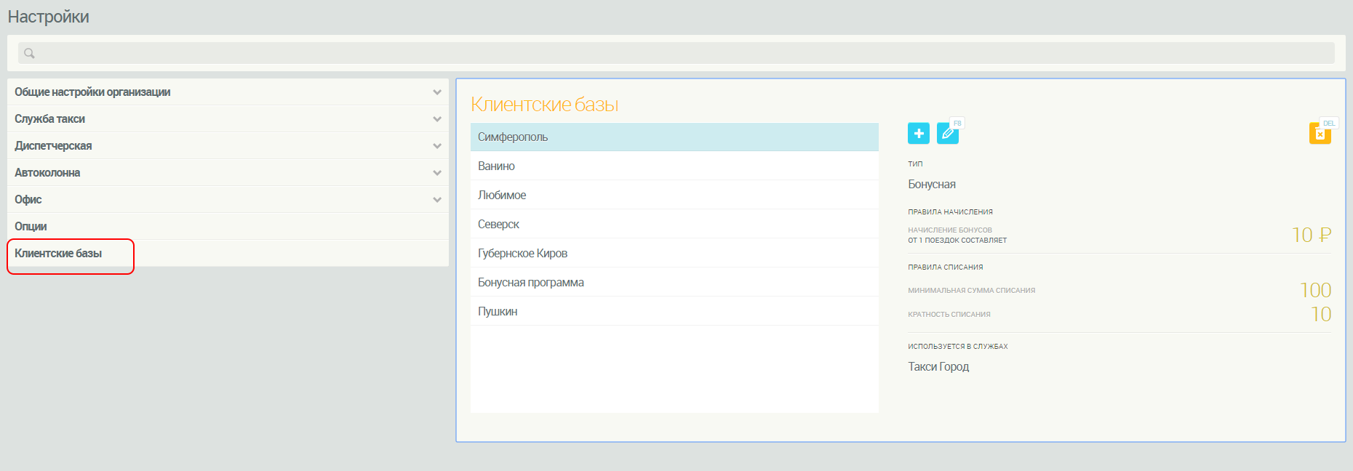
Task: Click the edit pencil icon
Action: point(947,134)
